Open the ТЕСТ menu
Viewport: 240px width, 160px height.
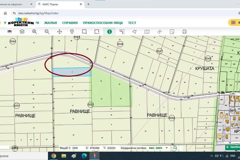tap(132, 23)
